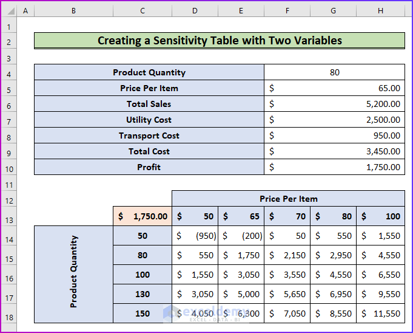
Task: Click the 'Profit' label cell
Action: click(149, 167)
